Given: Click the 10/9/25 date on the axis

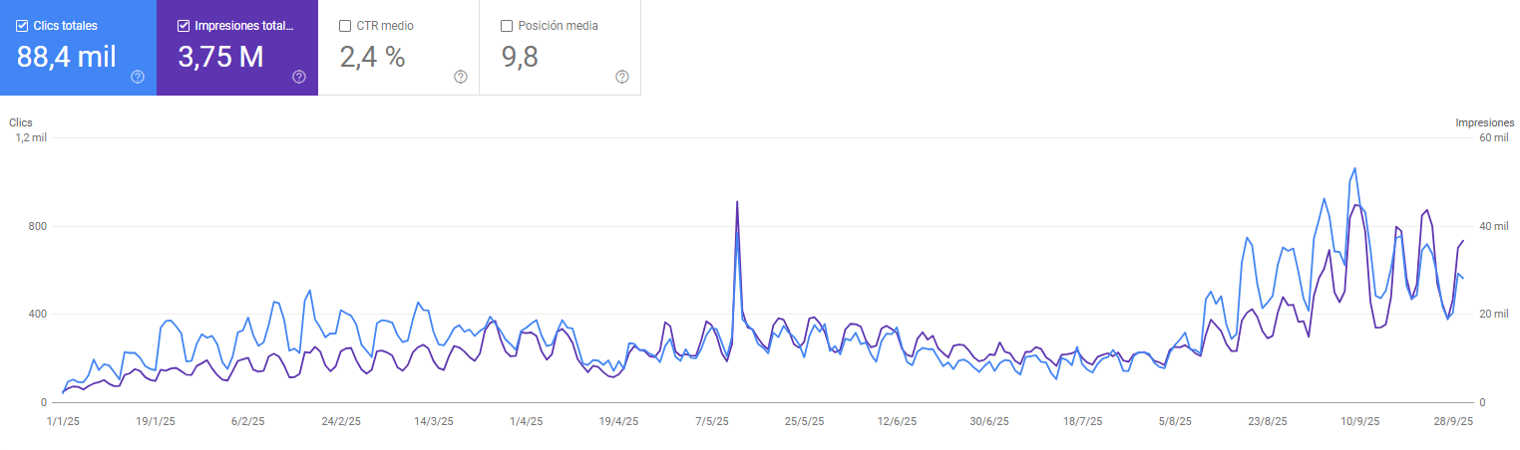Looking at the screenshot, I should [x=1359, y=422].
